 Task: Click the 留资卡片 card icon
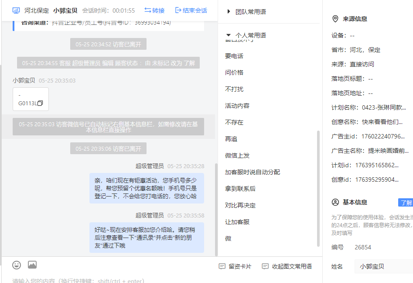click(x=222, y=266)
